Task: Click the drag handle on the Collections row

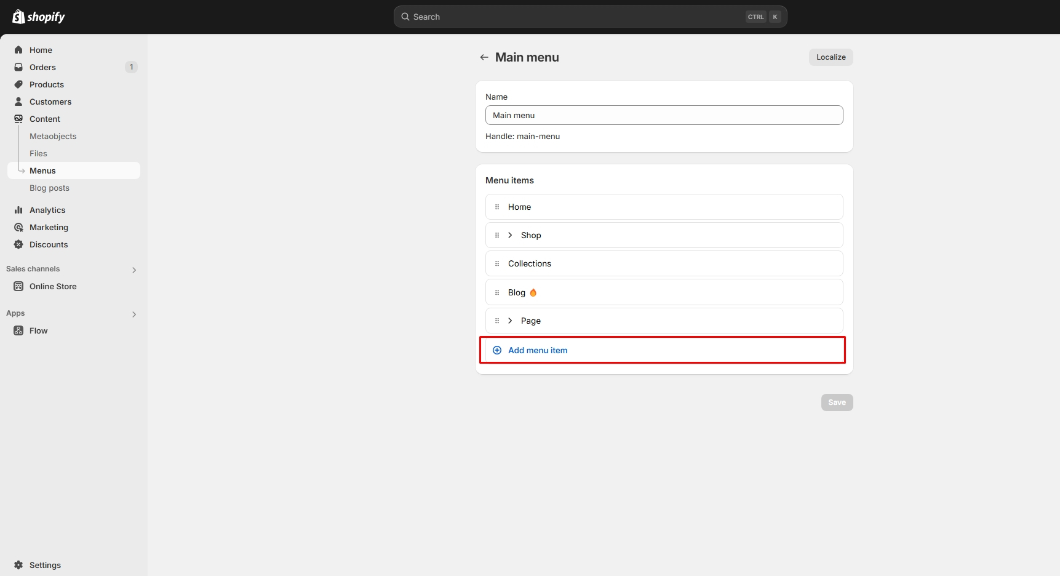Action: [497, 263]
